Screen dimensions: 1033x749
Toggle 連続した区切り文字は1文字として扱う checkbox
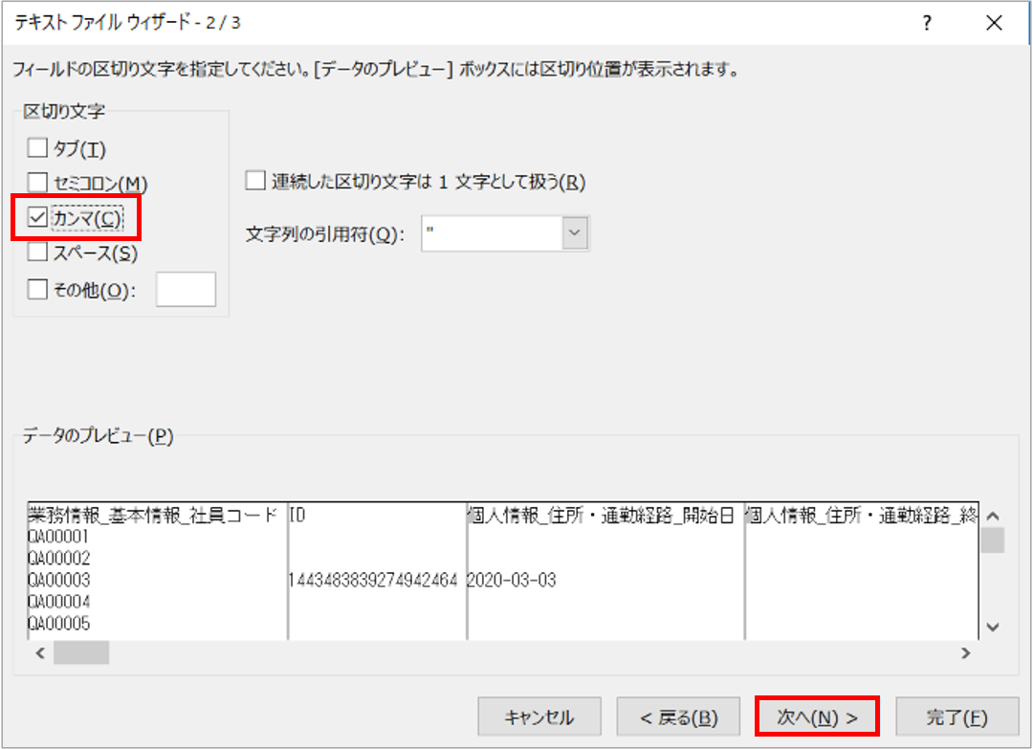tap(255, 182)
